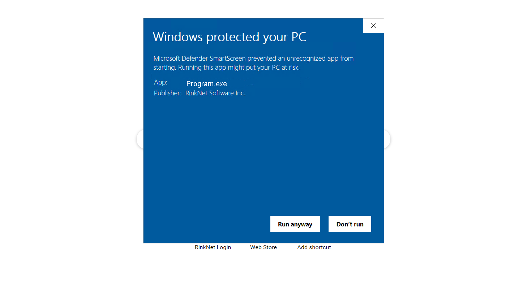Click the empty blue area of the dialog
The image size is (527, 286).
point(263,155)
